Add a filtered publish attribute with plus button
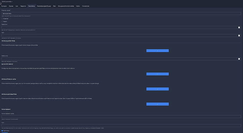Image resolution: width=243 pixels, height=133 pixels. pyautogui.click(x=157, y=51)
